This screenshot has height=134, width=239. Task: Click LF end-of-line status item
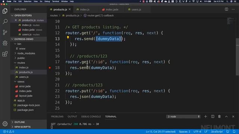click(206, 131)
